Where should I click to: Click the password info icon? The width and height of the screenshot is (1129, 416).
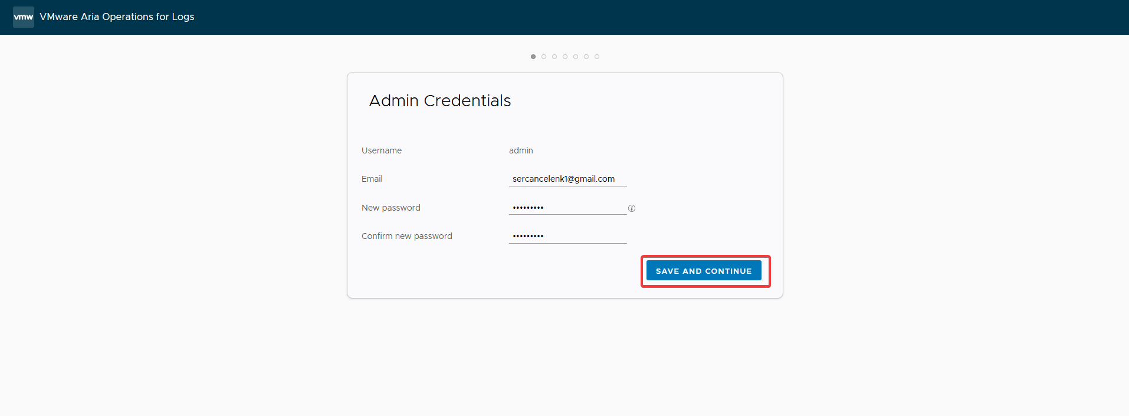click(632, 208)
